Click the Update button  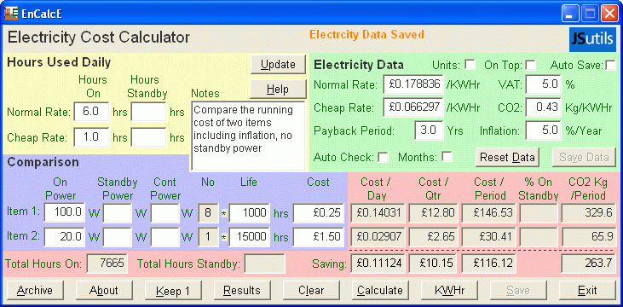[278, 65]
